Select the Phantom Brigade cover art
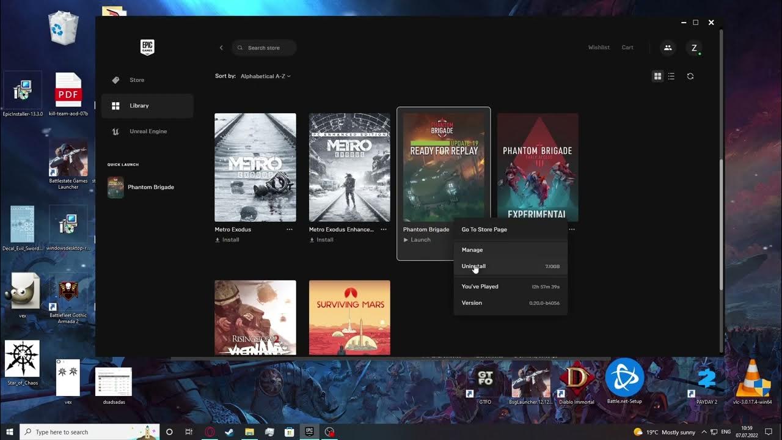Image resolution: width=782 pixels, height=440 pixels. point(444,167)
